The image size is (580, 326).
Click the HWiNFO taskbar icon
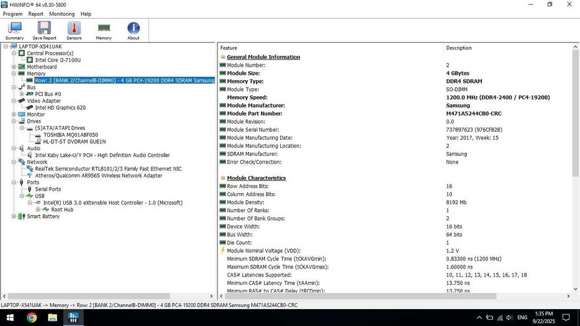click(x=73, y=317)
